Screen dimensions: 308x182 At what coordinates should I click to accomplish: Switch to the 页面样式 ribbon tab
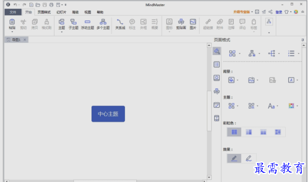point(44,12)
